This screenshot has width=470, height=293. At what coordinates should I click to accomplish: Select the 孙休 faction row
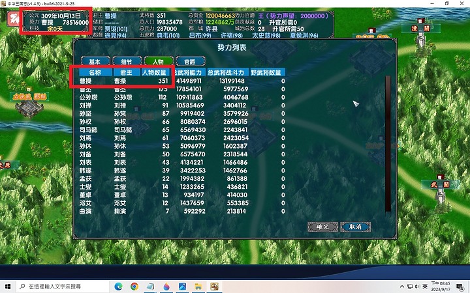pyautogui.click(x=182, y=146)
